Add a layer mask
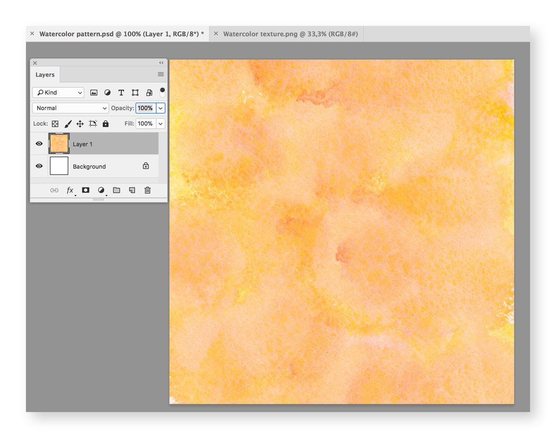 86,190
